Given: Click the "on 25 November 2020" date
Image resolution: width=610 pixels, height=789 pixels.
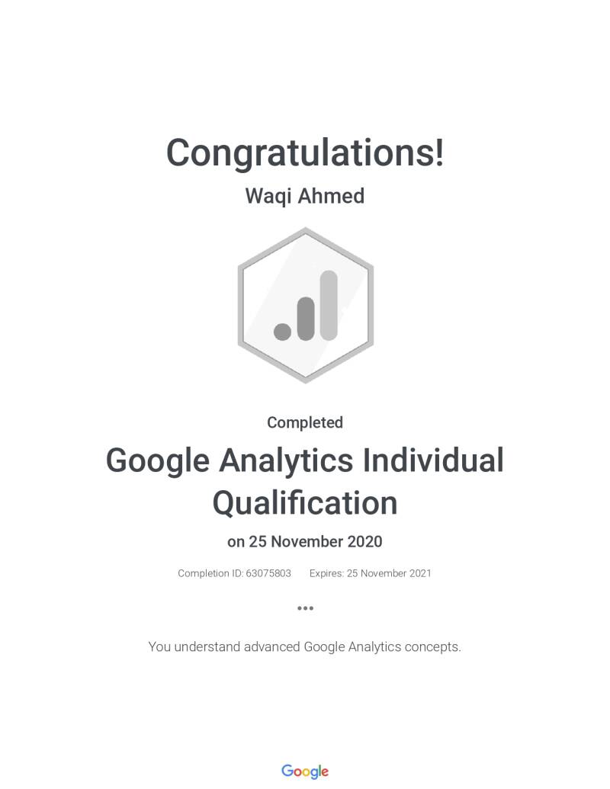Looking at the screenshot, I should (305, 542).
